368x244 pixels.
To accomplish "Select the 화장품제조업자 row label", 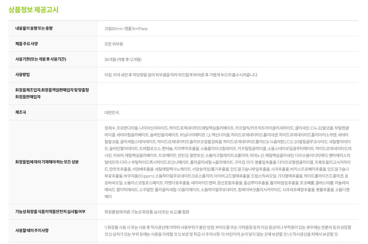I will click(x=52, y=93).
